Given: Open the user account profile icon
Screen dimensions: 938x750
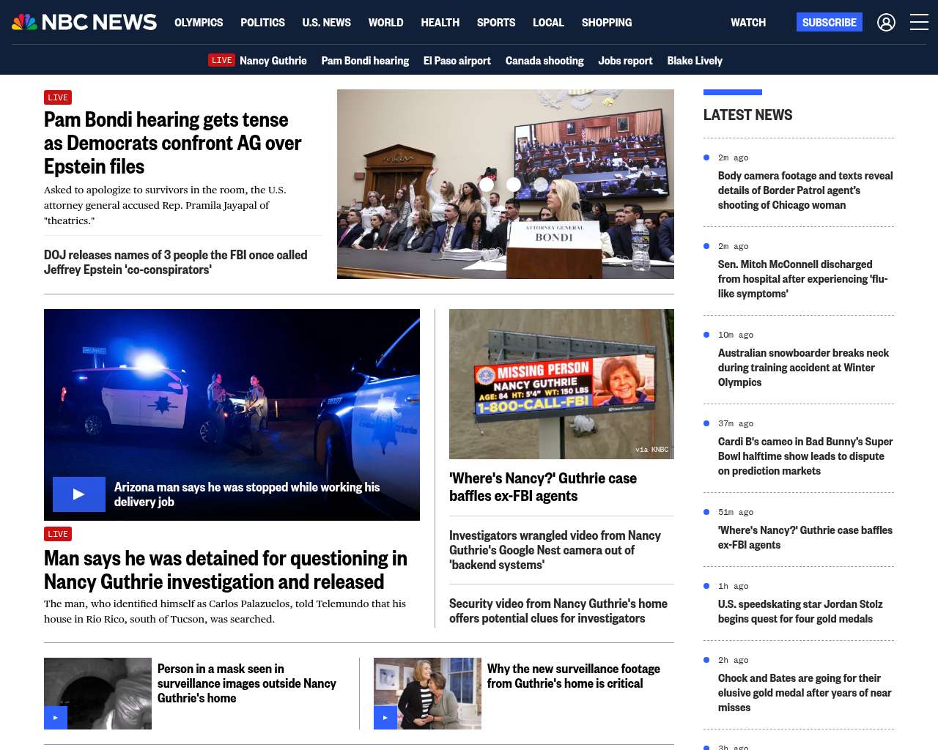Looking at the screenshot, I should pos(886,23).
